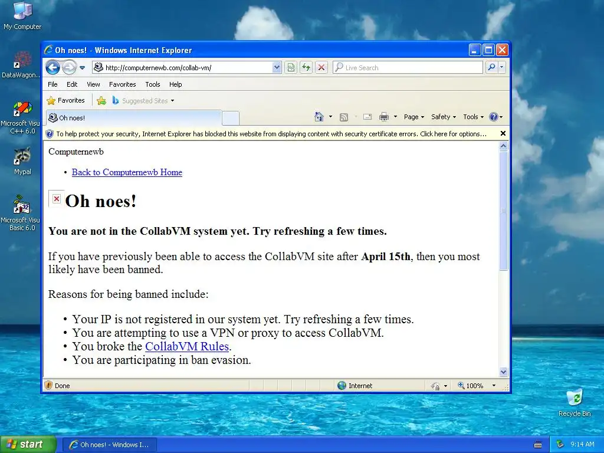Image resolution: width=604 pixels, height=453 pixels.
Task: Click the Internet Explorer title bar icon
Action: [x=48, y=50]
